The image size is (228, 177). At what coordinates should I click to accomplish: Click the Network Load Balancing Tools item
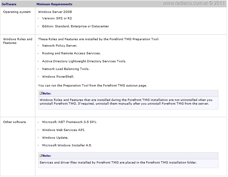66,69
